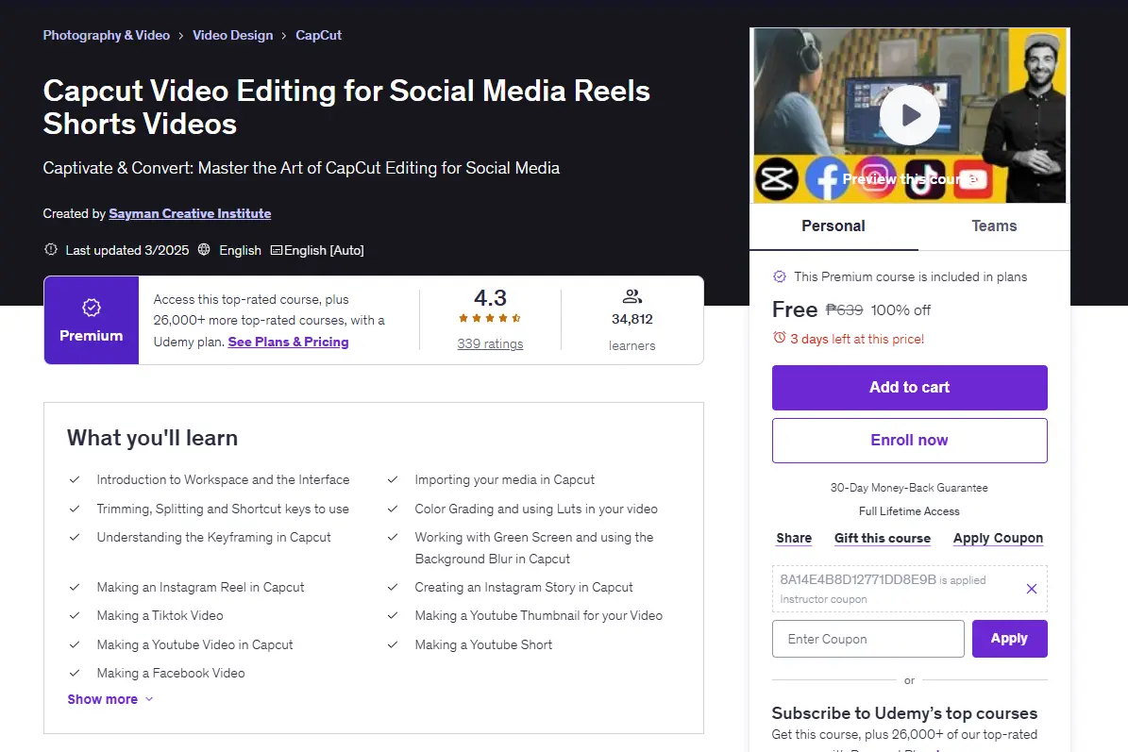Click 'Creating an Instagram Story in Capcut' text

pyautogui.click(x=524, y=588)
